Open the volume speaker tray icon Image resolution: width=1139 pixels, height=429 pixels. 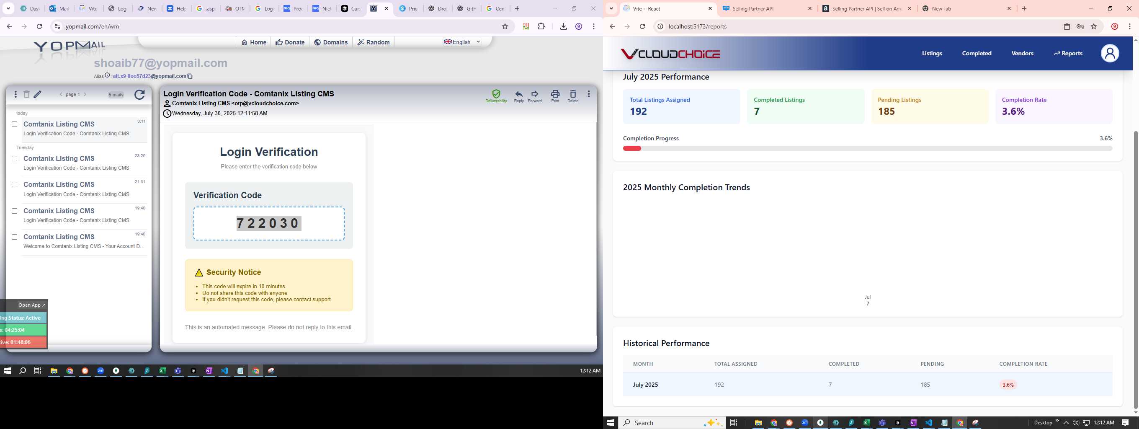tap(1076, 423)
